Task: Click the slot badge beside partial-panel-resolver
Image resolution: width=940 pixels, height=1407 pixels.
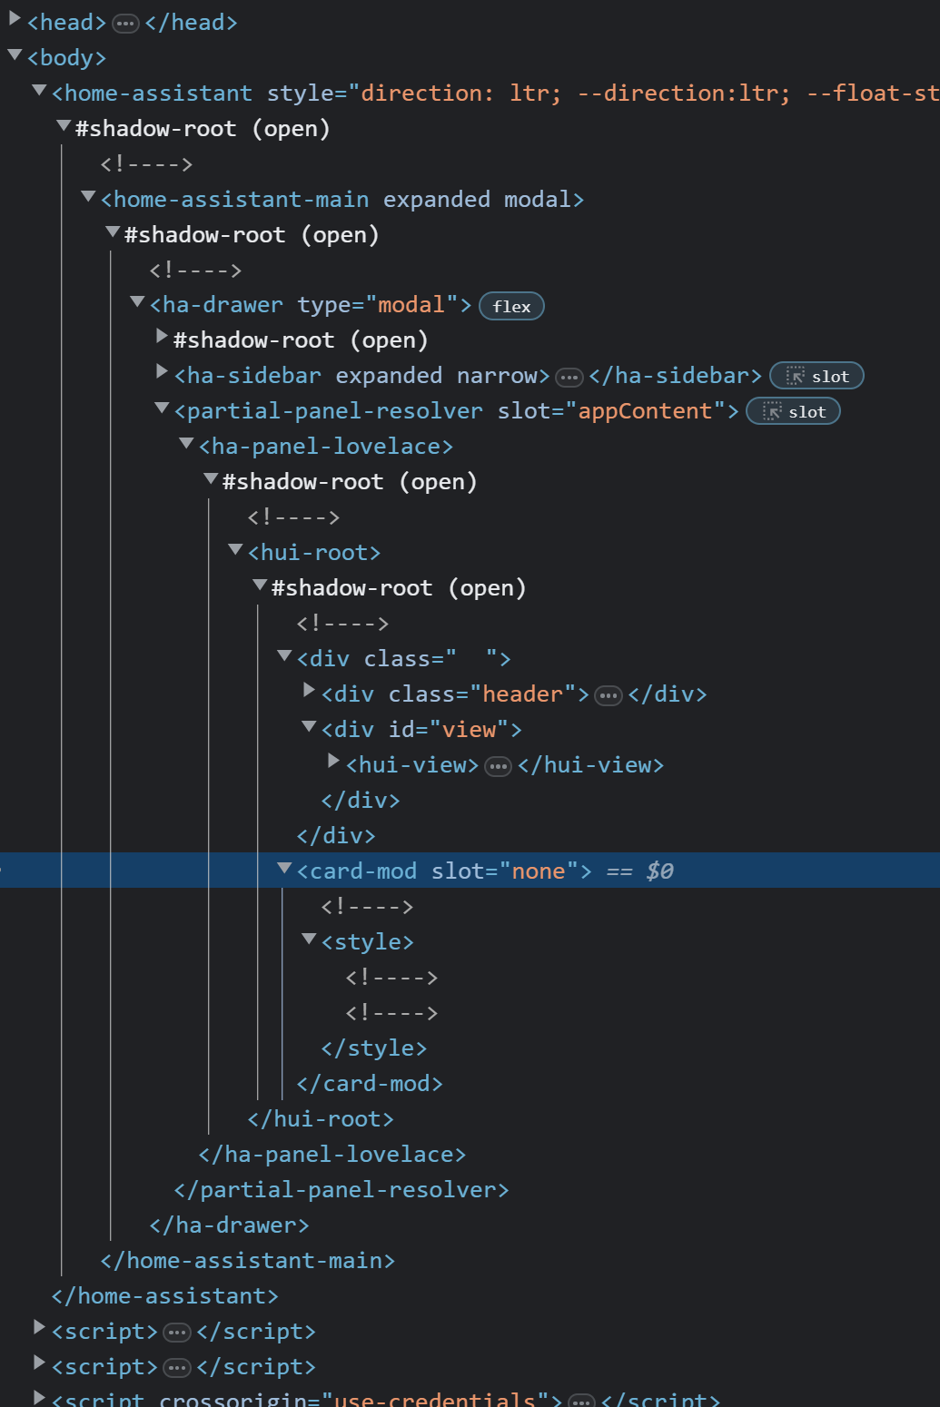Action: (793, 412)
